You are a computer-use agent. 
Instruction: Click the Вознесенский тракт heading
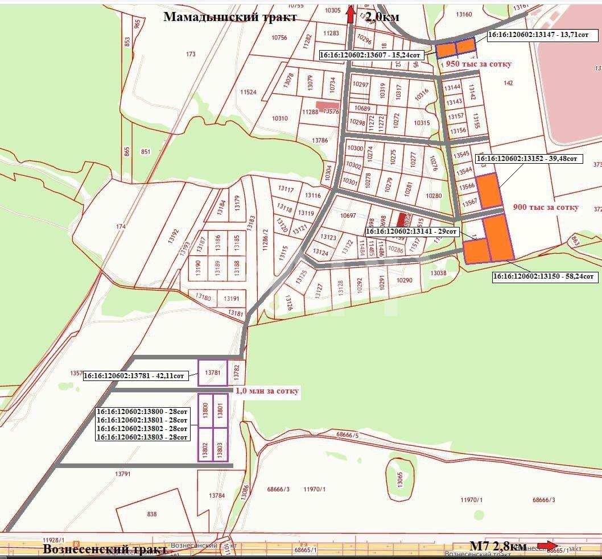[x=105, y=549]
